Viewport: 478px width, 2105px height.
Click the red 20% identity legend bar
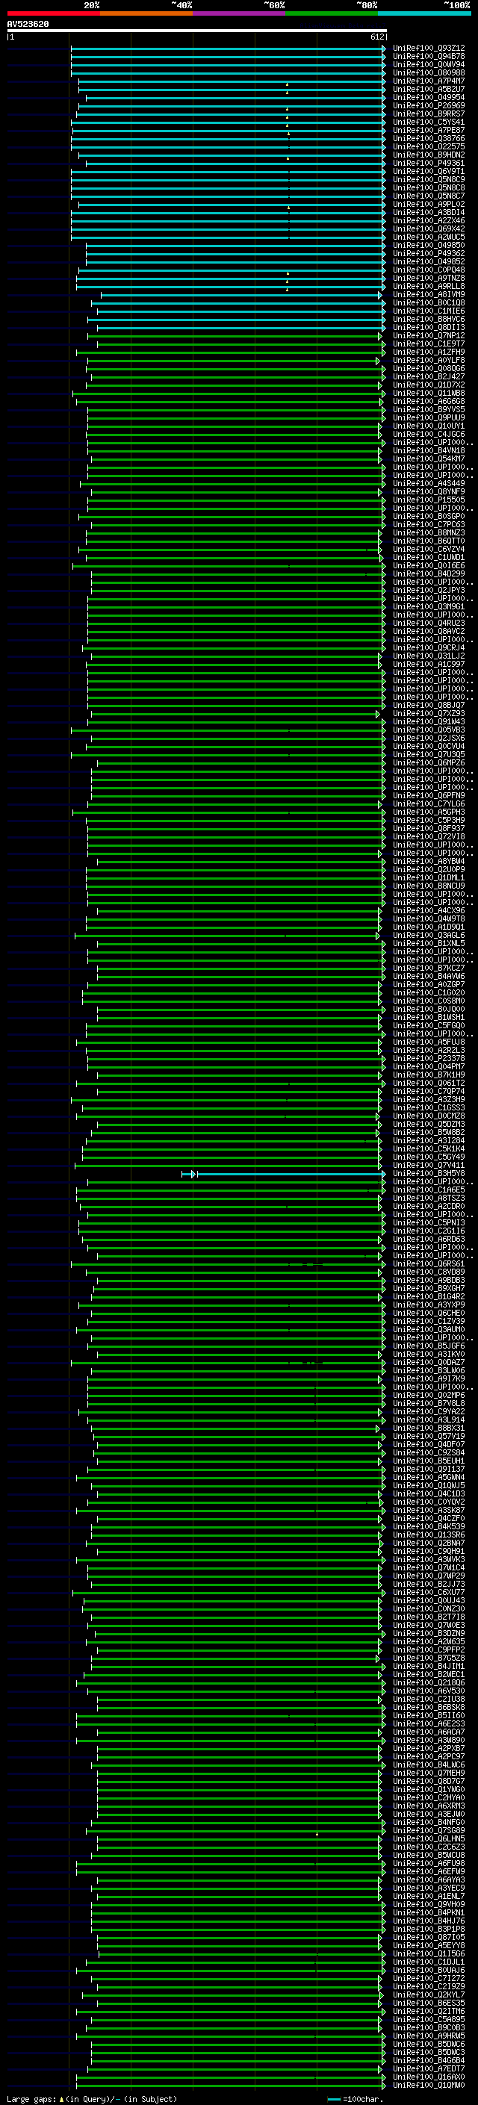point(53,13)
